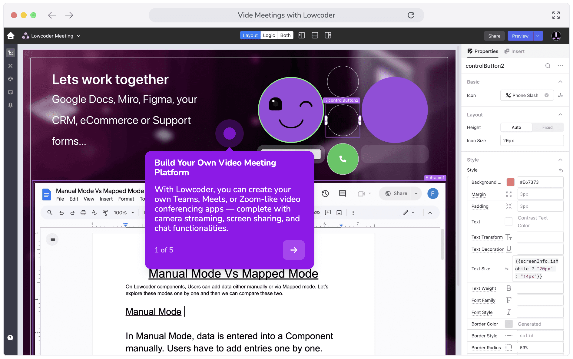Open the Text color swatch

click(x=509, y=222)
